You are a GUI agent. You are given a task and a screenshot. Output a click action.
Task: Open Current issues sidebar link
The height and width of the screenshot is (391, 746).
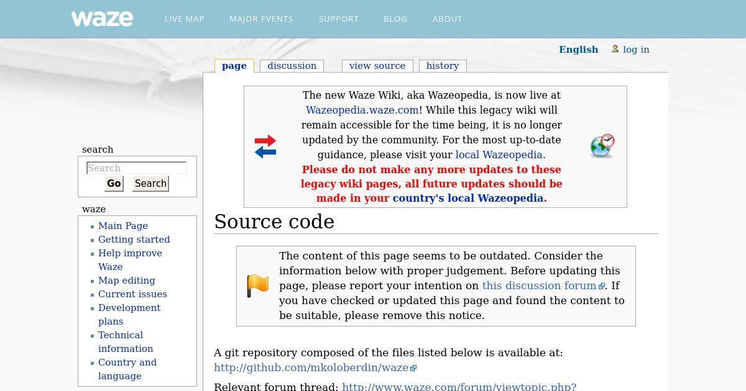point(132,294)
